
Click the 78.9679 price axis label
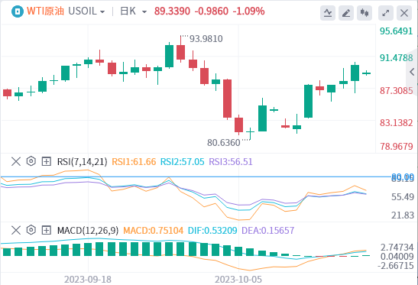coord(397,147)
